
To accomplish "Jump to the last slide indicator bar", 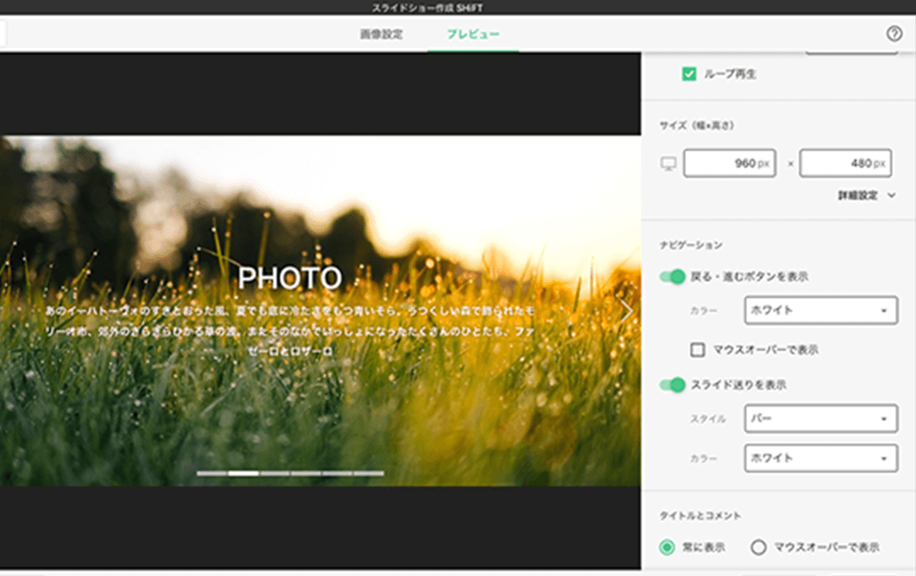I will (x=369, y=474).
